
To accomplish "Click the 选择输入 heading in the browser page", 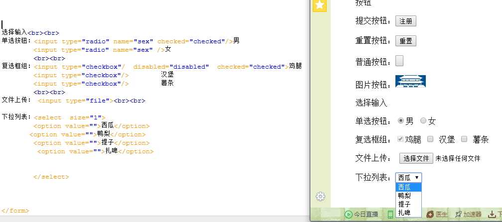I will coord(371,103).
